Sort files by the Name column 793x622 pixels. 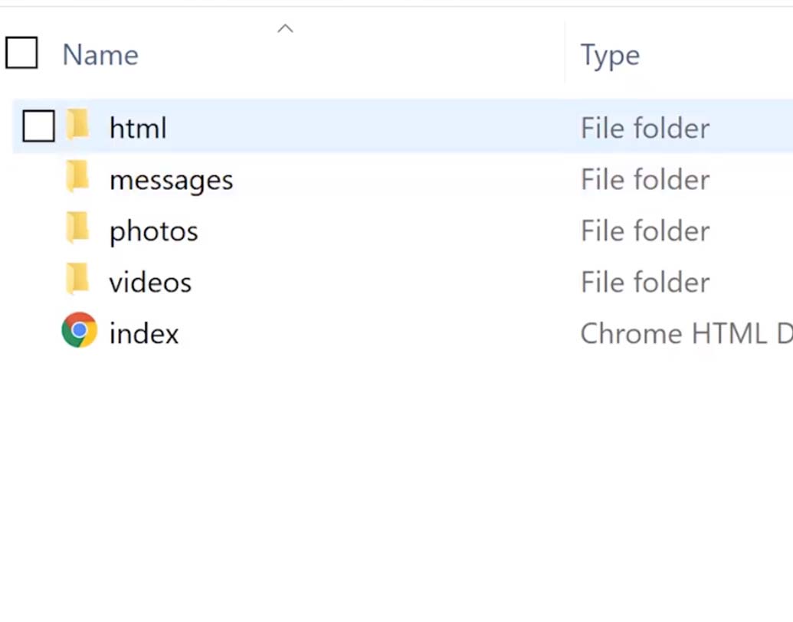(100, 55)
